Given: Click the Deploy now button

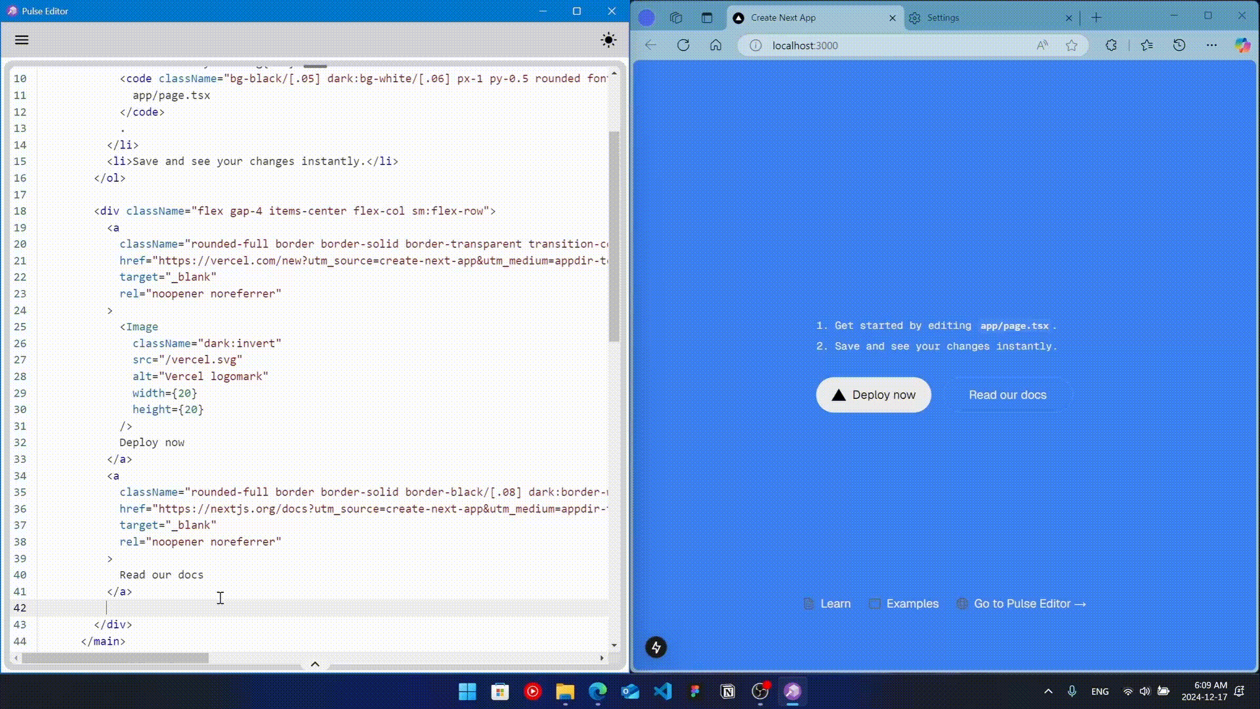Looking at the screenshot, I should click(x=873, y=395).
